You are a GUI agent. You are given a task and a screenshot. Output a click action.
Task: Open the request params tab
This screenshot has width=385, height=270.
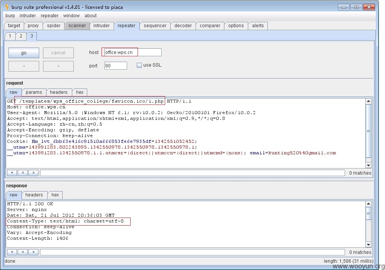coord(34,92)
